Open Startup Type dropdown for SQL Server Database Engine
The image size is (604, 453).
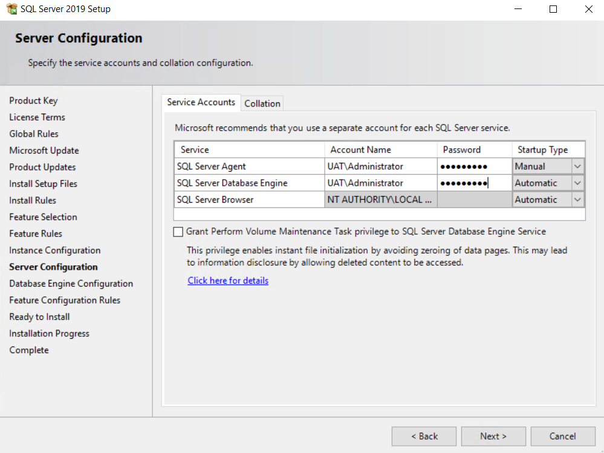[577, 183]
